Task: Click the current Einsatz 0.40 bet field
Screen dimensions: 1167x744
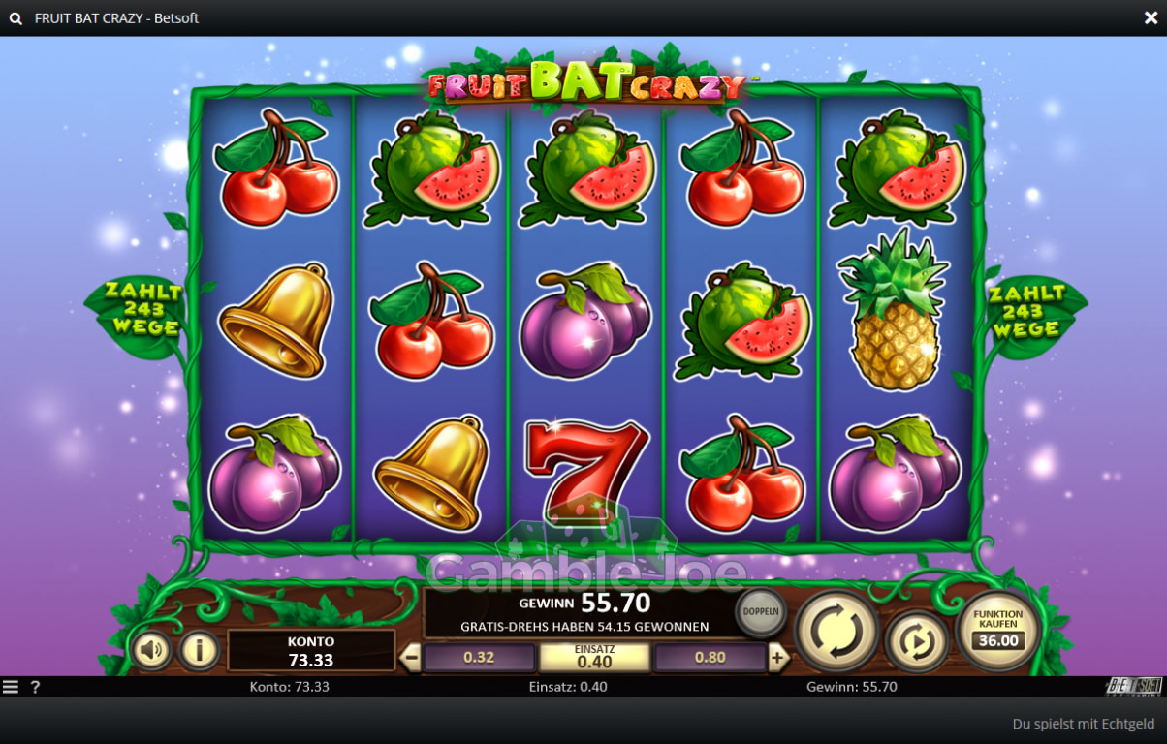Action: (594, 657)
